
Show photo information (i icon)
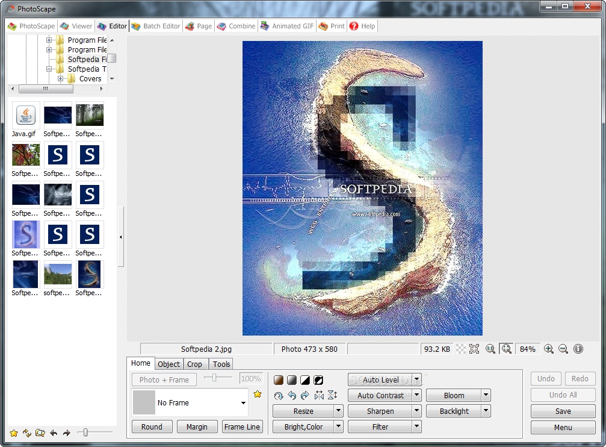click(578, 349)
